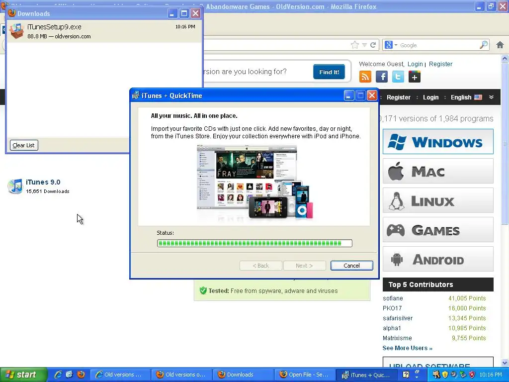Click the Find It! button
Screen dimensions: 509x382
point(329,72)
